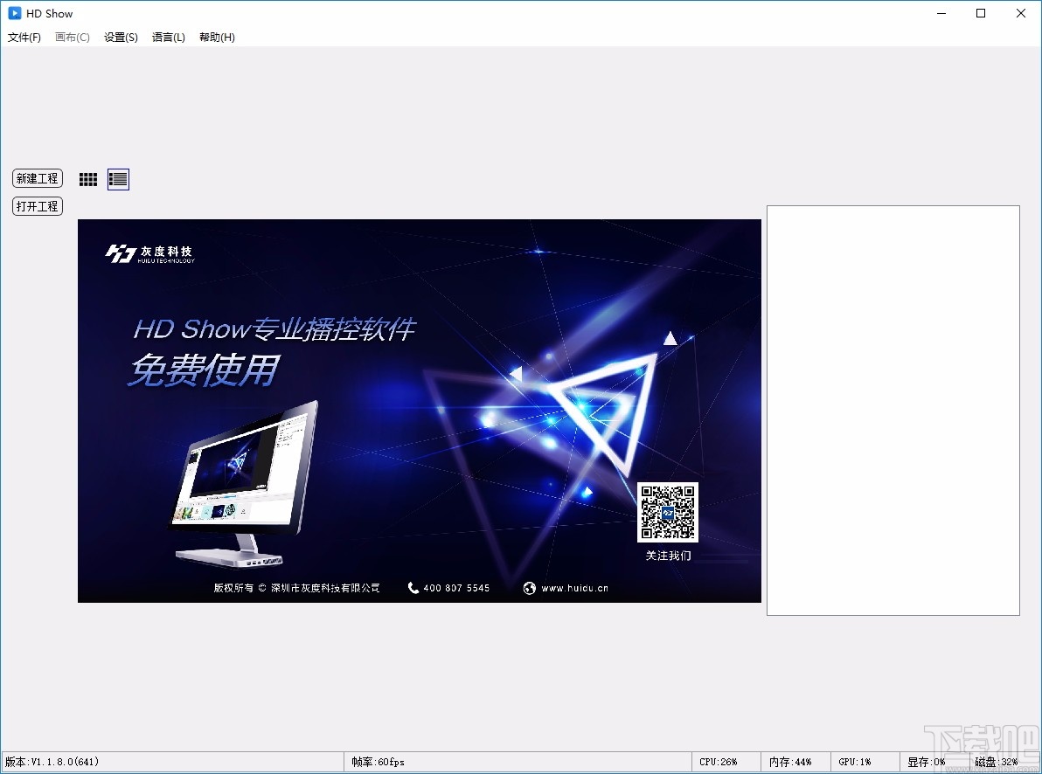The width and height of the screenshot is (1042, 774).
Task: Open the 语言 language menu
Action: pyautogui.click(x=168, y=37)
